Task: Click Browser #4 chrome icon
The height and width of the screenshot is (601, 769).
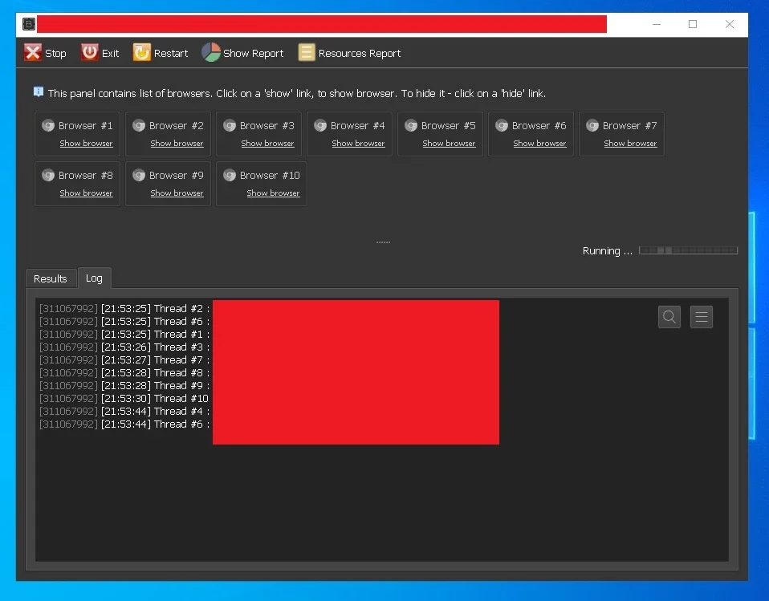Action: (320, 125)
